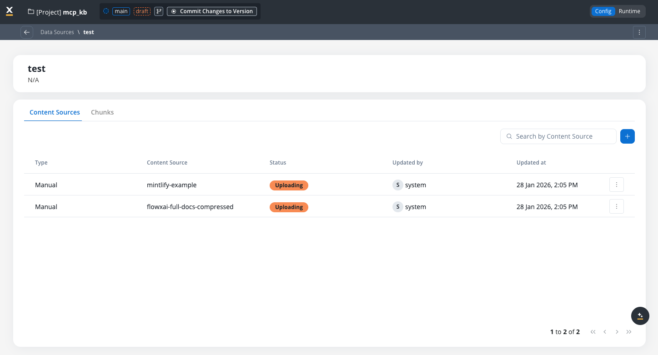The image size is (658, 355).
Task: Open page options three-dot menu in breadcrumb bar
Action: (639, 32)
